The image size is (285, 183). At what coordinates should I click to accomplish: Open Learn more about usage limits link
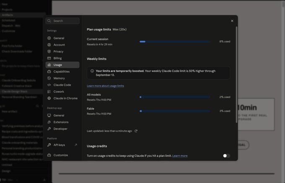click(x=106, y=86)
